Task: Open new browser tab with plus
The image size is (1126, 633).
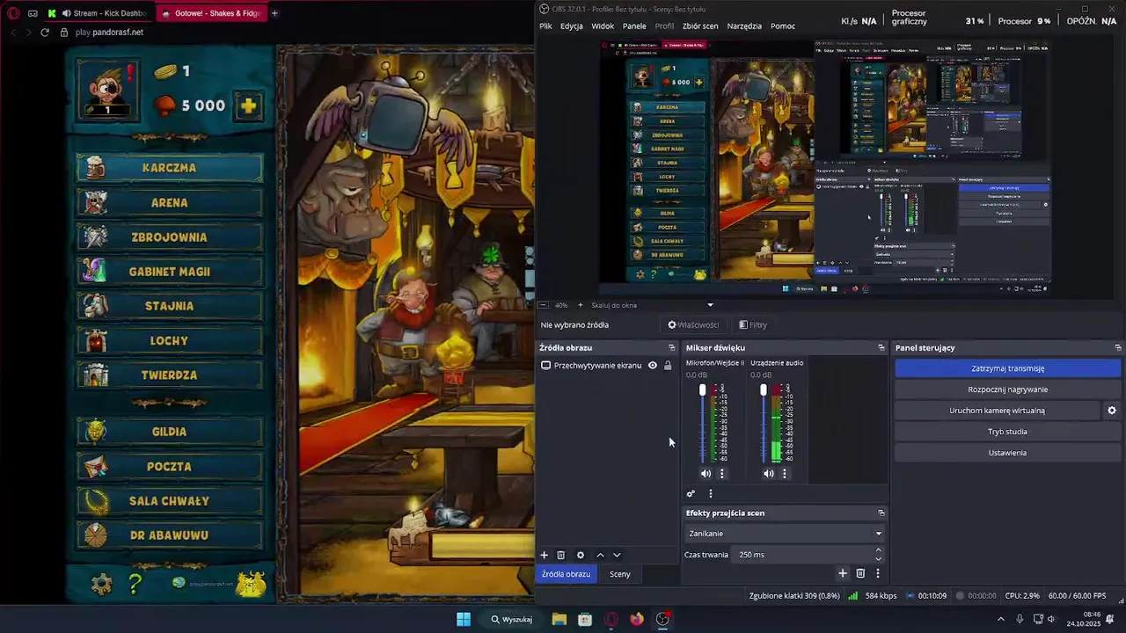Action: [274, 13]
